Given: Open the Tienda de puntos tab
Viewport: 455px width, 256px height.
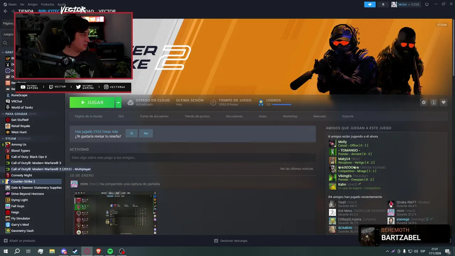Looking at the screenshot, I should (197, 116).
